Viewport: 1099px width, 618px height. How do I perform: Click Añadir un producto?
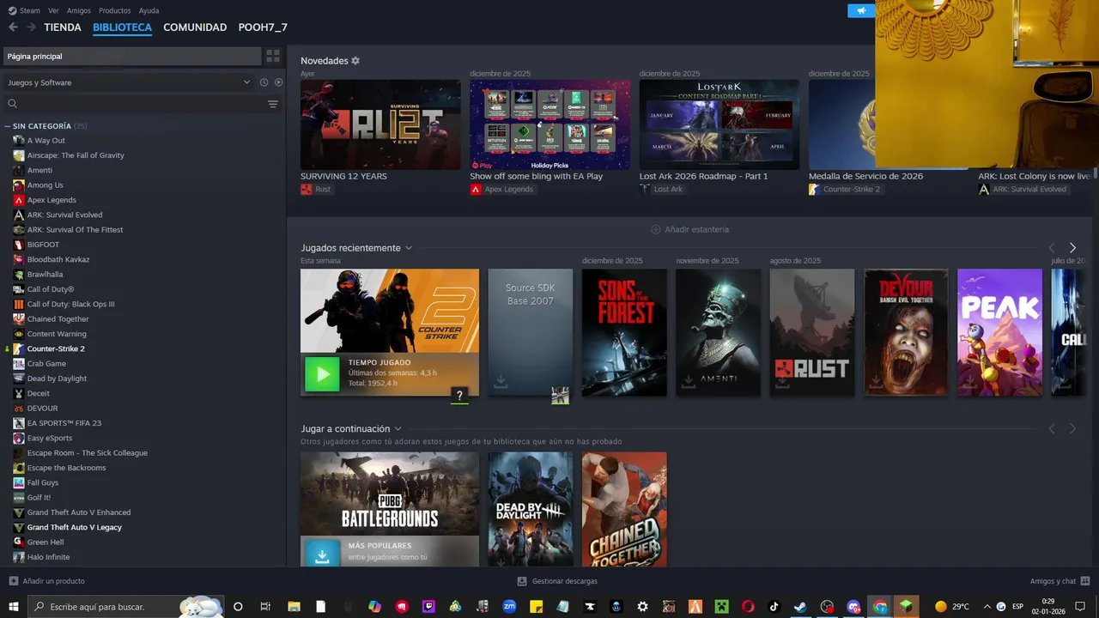(46, 581)
